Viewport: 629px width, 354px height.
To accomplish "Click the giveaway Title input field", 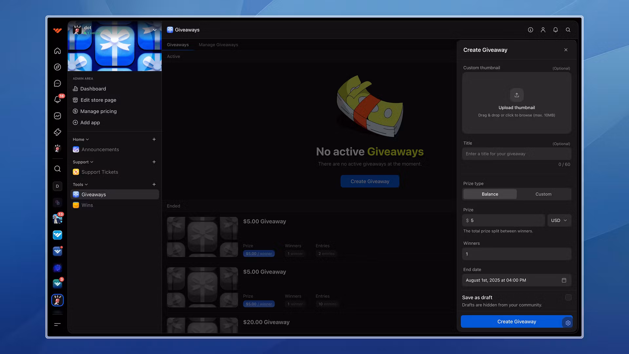I will tap(516, 154).
